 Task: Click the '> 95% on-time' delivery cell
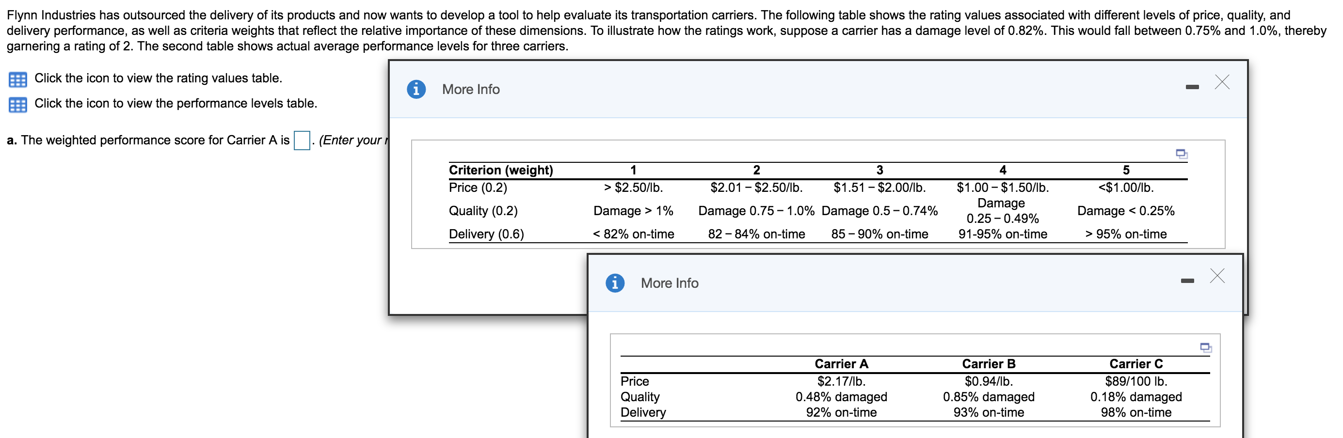tap(1126, 235)
